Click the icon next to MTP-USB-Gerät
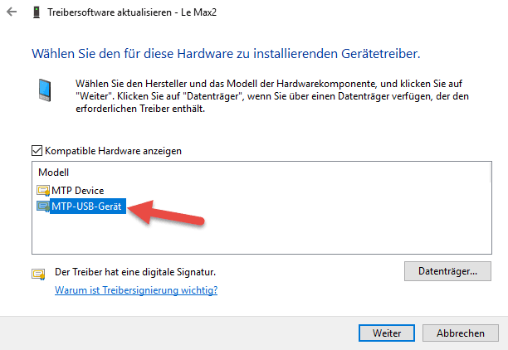 click(x=43, y=207)
